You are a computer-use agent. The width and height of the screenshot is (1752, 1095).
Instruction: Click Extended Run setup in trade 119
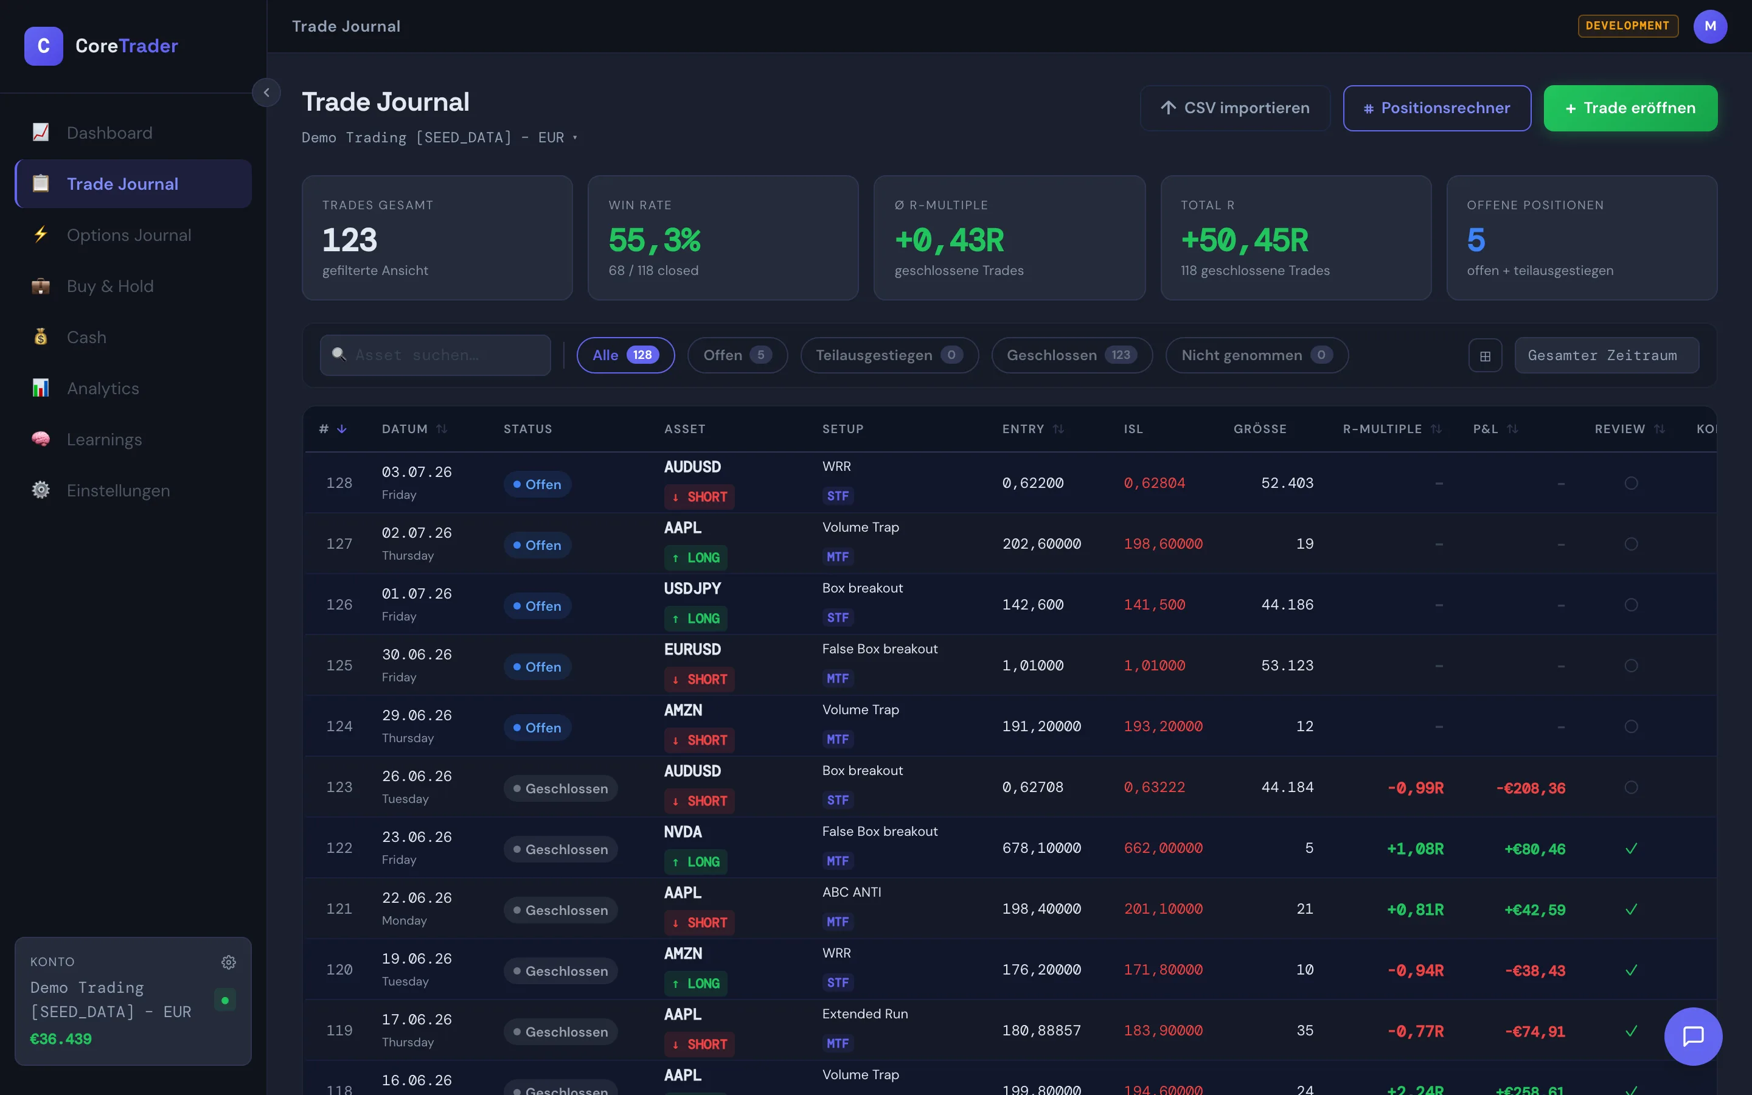tap(865, 1014)
